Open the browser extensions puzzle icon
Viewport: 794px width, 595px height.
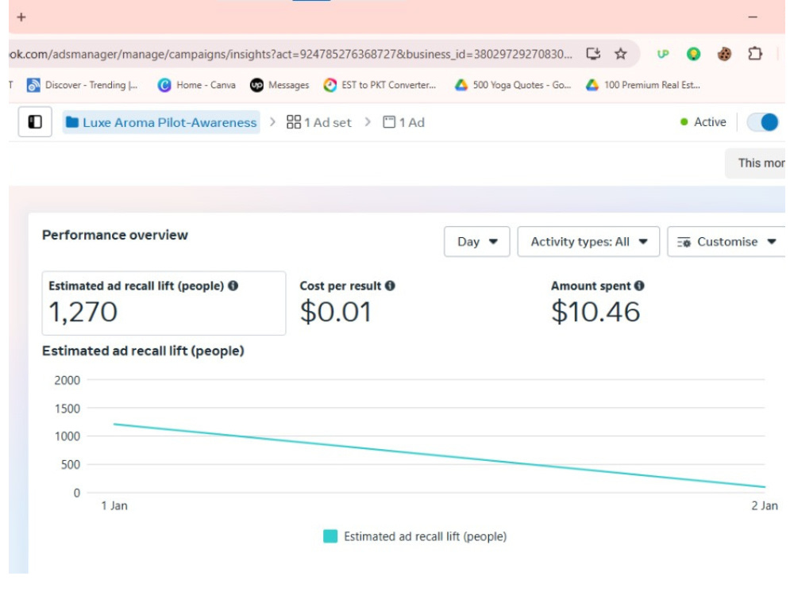click(x=755, y=54)
